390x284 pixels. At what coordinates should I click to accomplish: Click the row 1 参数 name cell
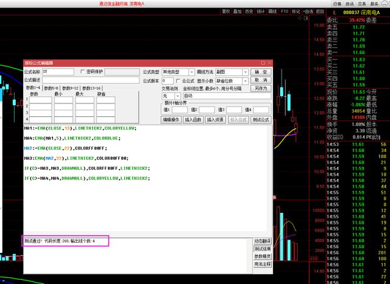point(41,100)
